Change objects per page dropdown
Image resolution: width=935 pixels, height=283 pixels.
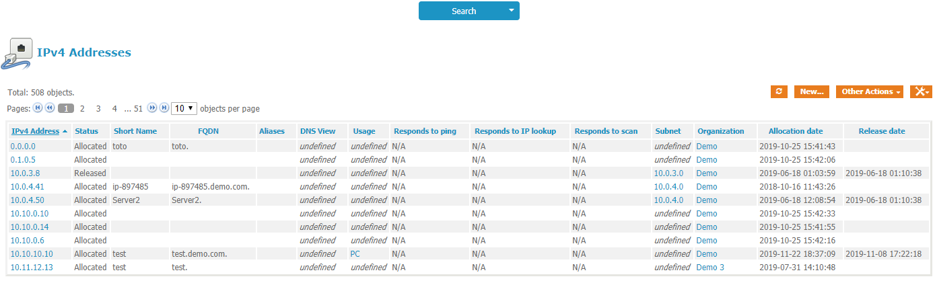pyautogui.click(x=184, y=108)
